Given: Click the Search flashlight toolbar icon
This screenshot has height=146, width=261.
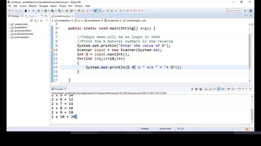Looking at the screenshot, I should coord(88,11).
